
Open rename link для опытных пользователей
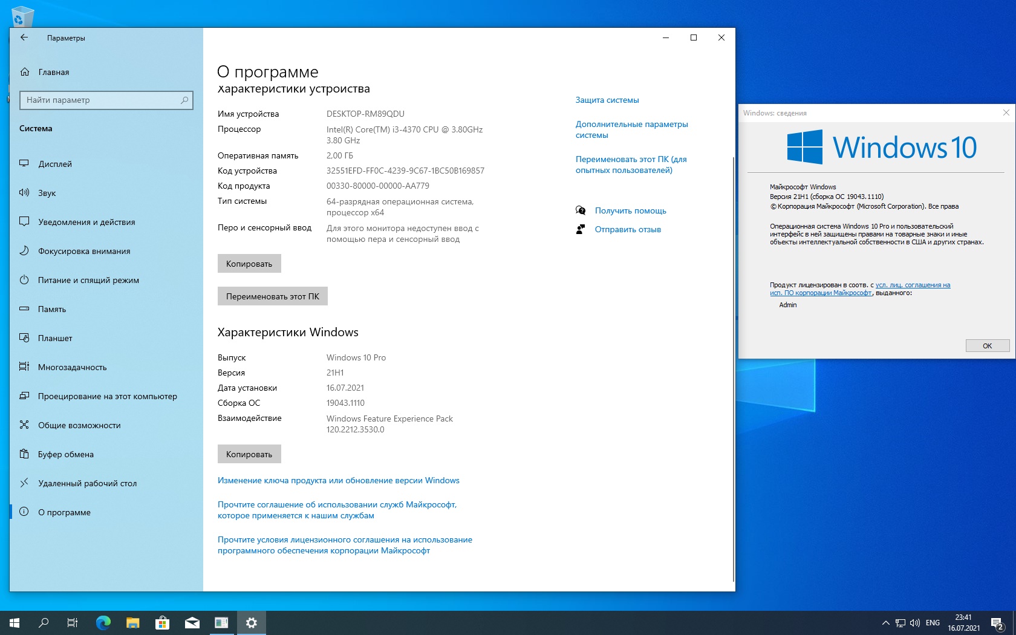(631, 164)
